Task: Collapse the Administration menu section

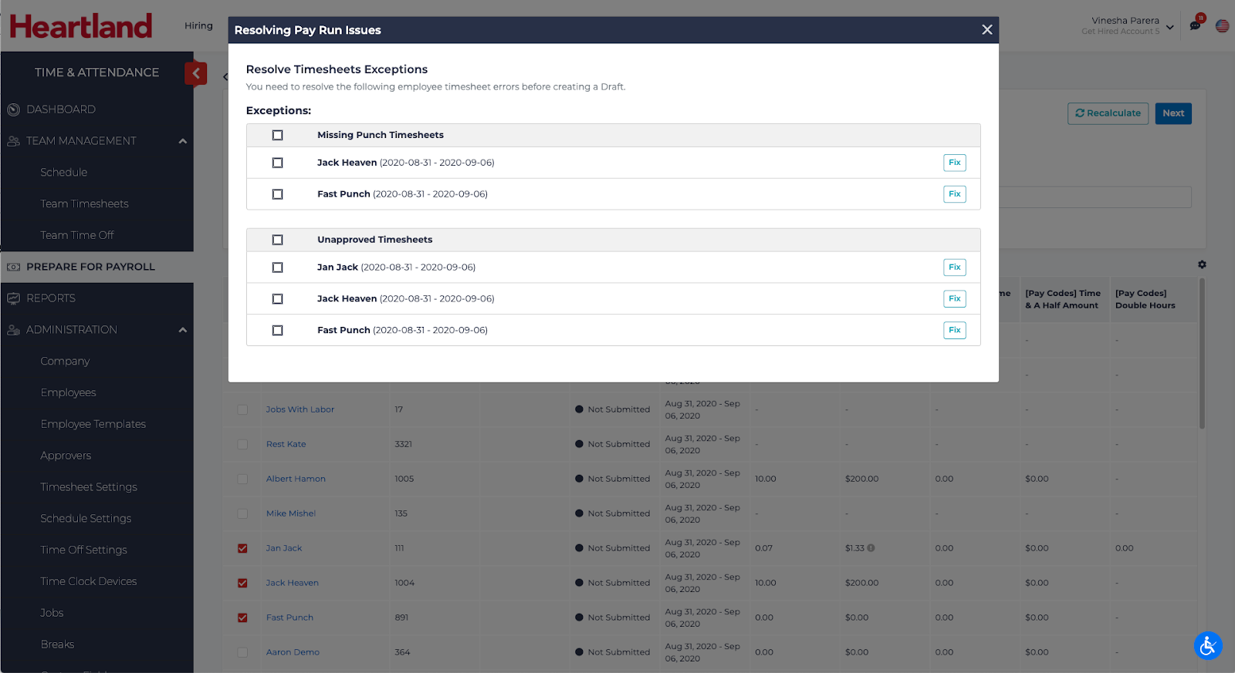Action: (183, 330)
